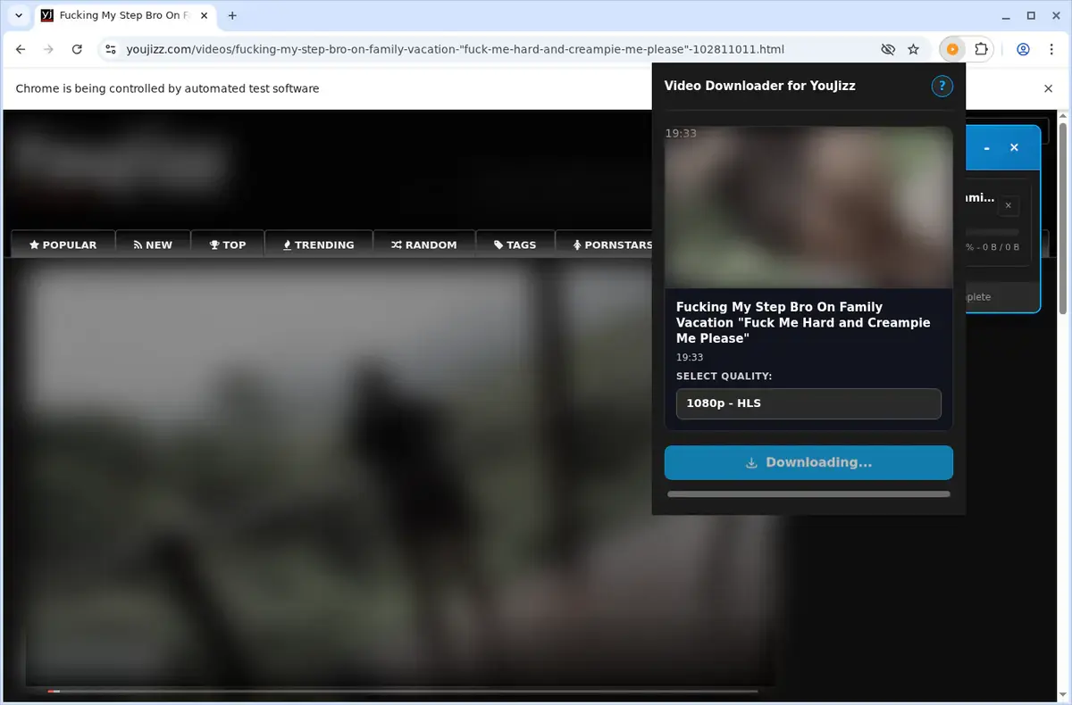This screenshot has height=705, width=1072.
Task: Maximize the Chrome window
Action: tap(1031, 15)
